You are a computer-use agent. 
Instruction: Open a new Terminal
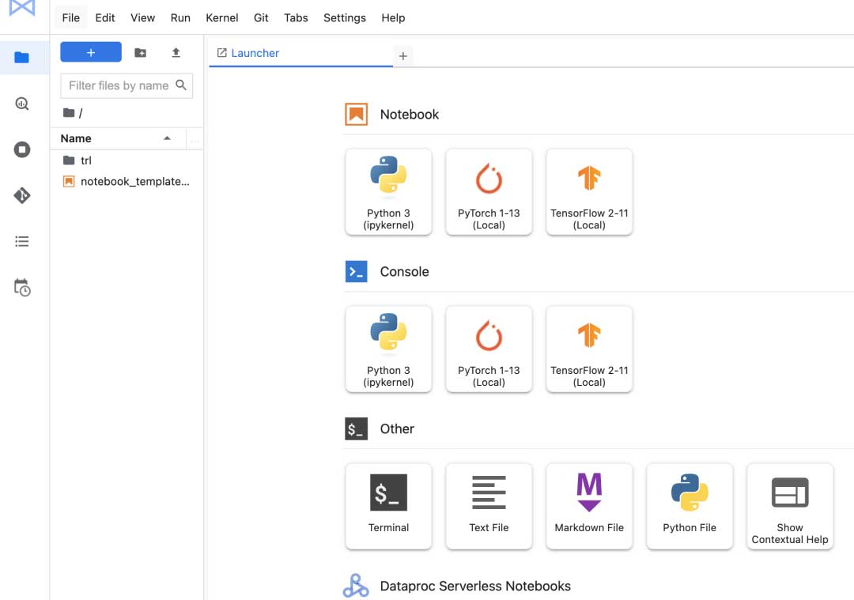(388, 506)
